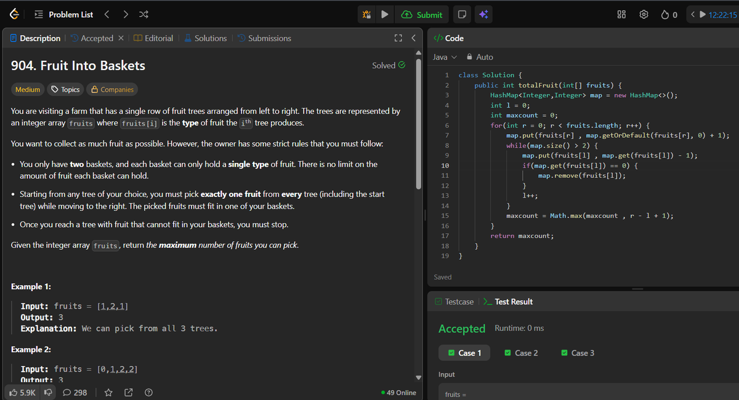Click the debugger bug icon
The width and height of the screenshot is (739, 400).
366,15
